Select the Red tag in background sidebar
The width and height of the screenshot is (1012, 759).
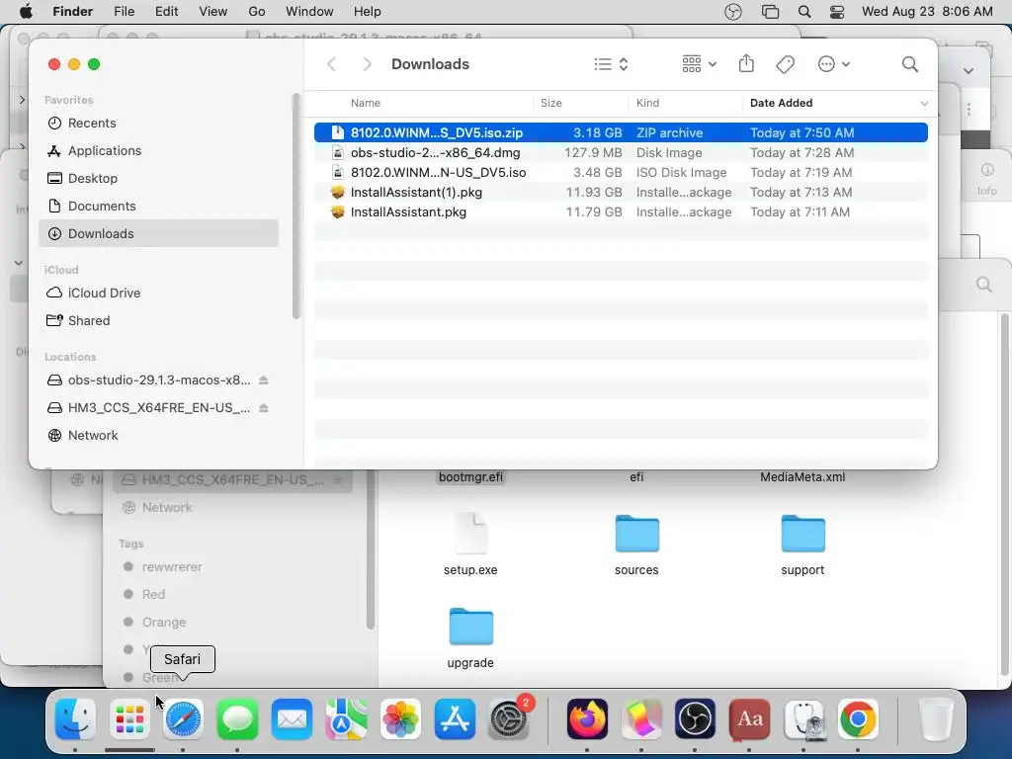(x=153, y=594)
